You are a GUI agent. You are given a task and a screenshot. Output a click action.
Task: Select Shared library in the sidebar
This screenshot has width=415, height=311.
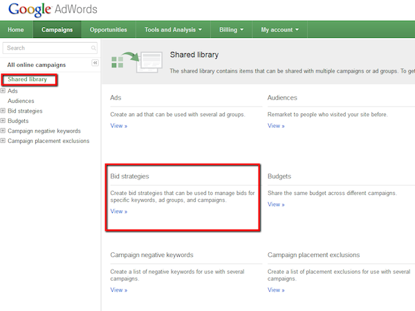[27, 79]
